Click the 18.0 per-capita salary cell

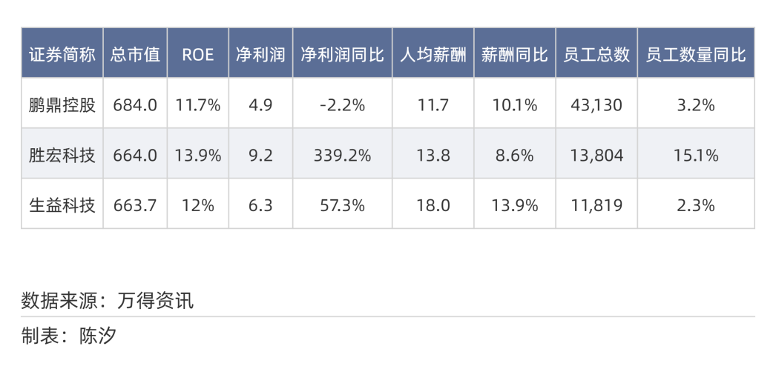pos(433,205)
